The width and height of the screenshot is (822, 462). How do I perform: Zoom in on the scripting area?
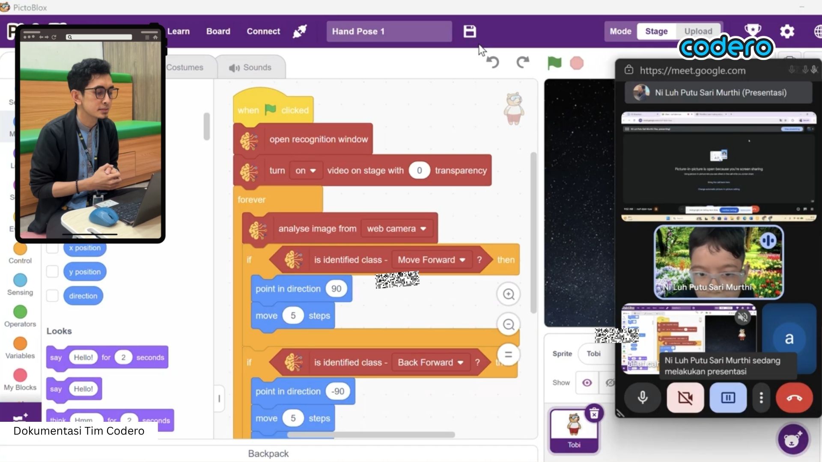(508, 294)
